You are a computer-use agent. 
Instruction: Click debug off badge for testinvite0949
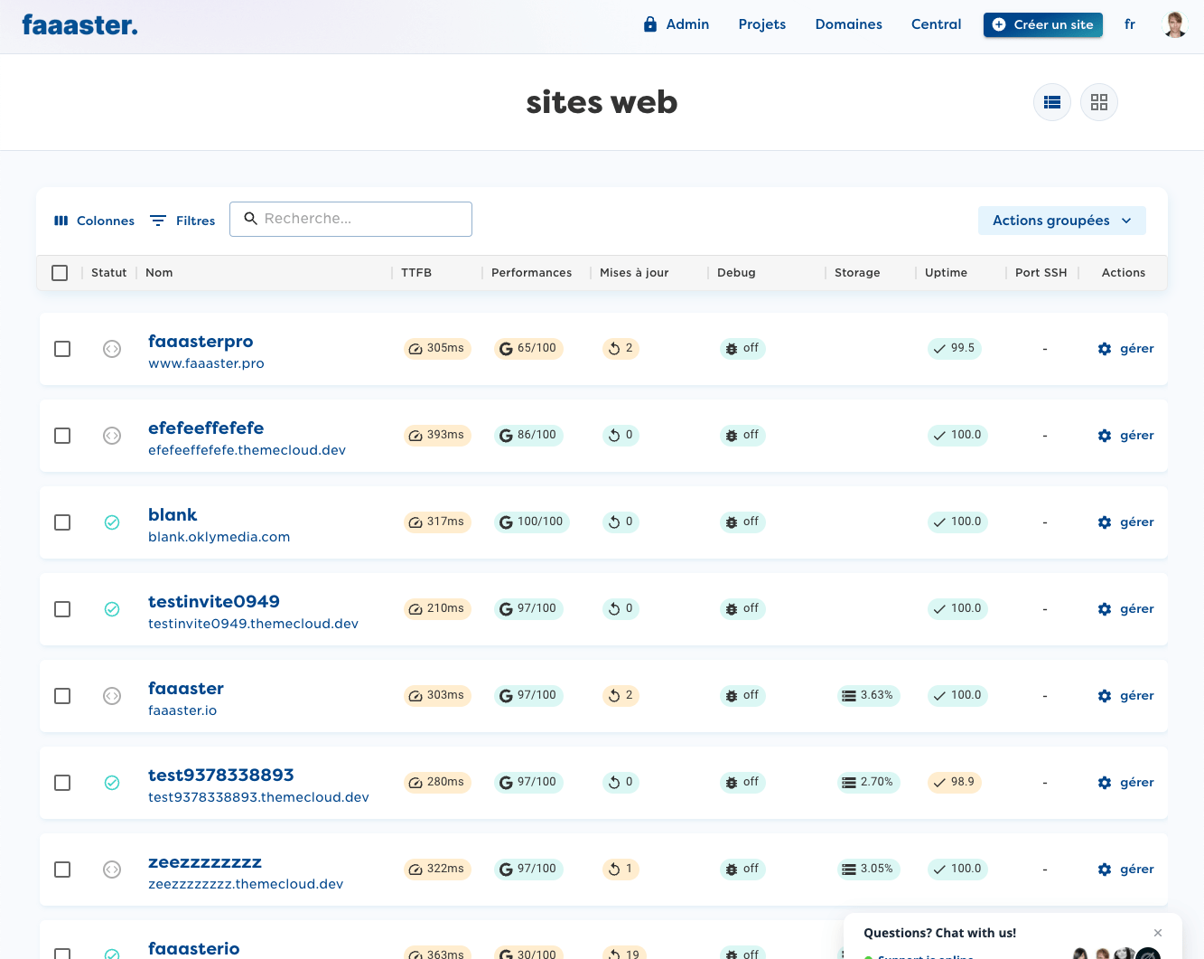(x=742, y=608)
